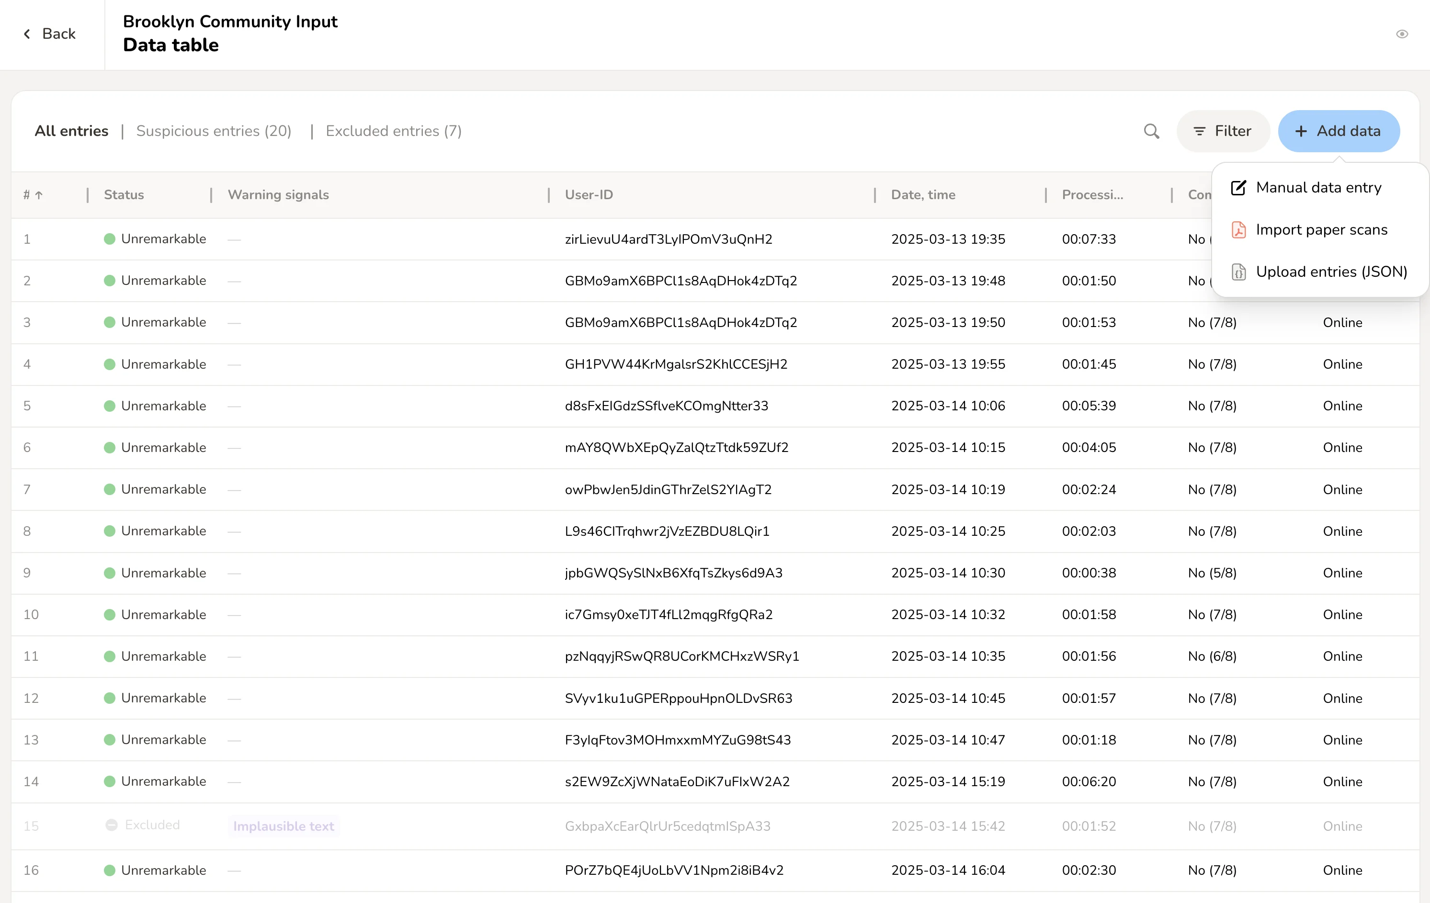Sort by Date, time column header

pyautogui.click(x=923, y=195)
